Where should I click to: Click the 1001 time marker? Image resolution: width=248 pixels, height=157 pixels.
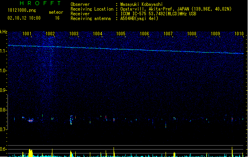coord(27,33)
